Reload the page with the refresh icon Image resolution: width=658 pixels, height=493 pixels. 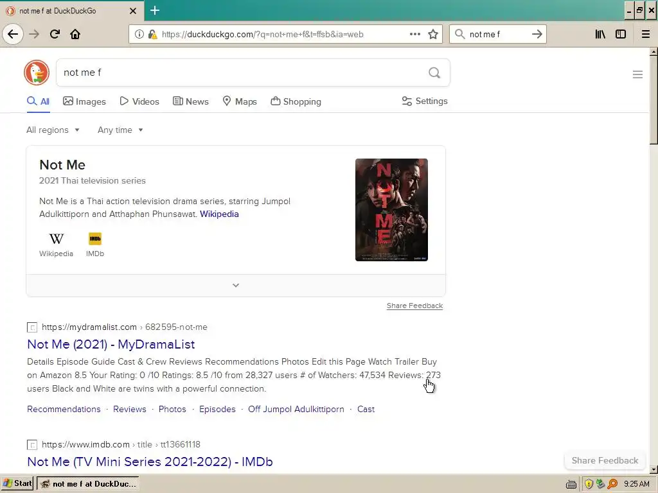point(55,34)
